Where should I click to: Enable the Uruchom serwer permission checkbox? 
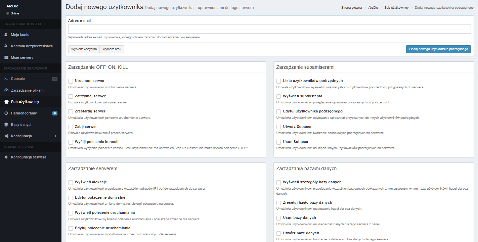tap(71, 81)
